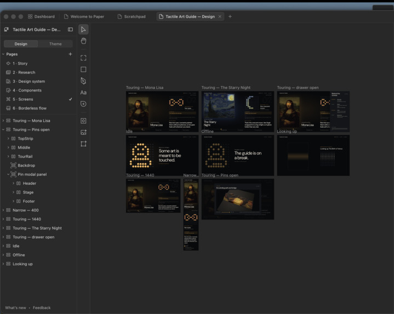Select the Touring — drawer open layer
Image resolution: width=394 pixels, height=314 pixels.
point(38,237)
